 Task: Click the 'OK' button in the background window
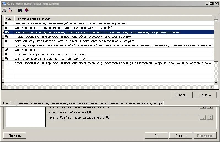click(157, 136)
